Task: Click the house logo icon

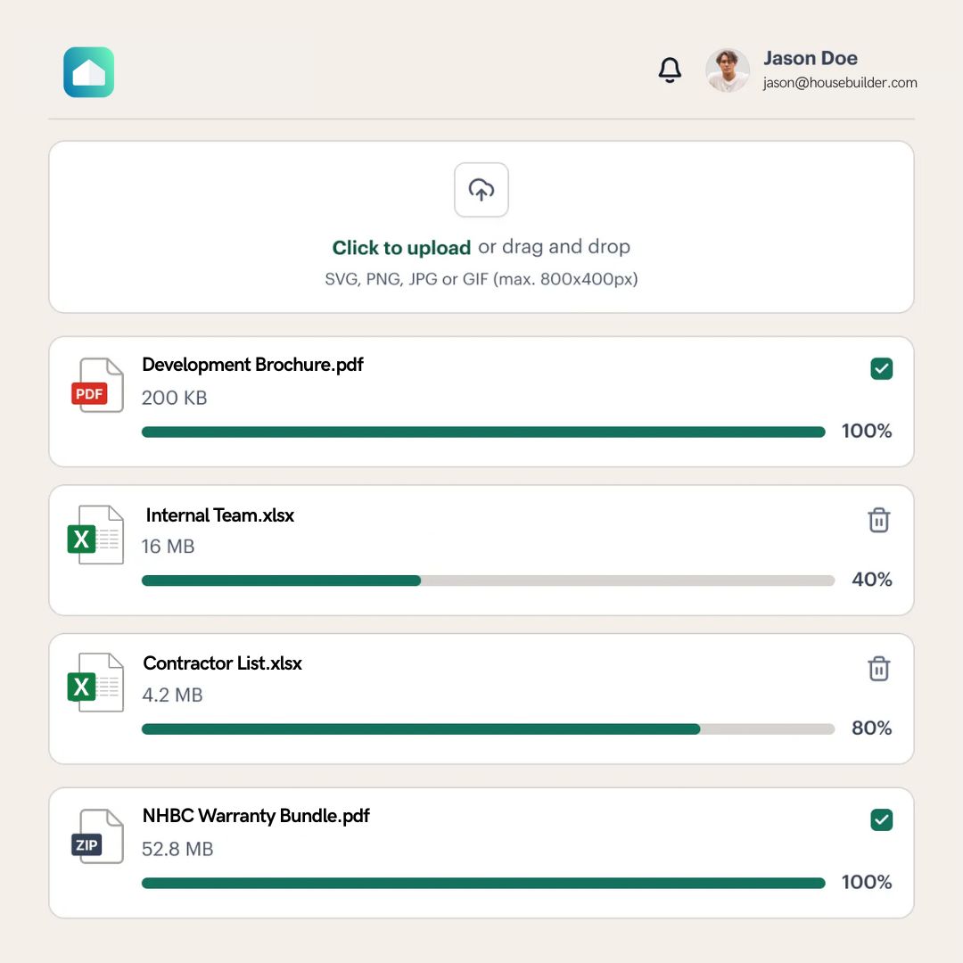Action: point(87,71)
